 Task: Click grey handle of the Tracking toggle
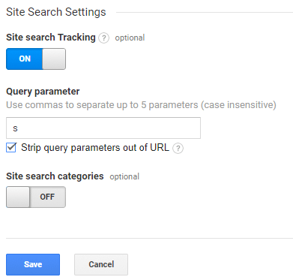pyautogui.click(x=54, y=59)
